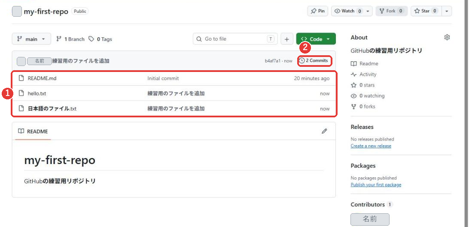Click the 日本語のファイル.txt file icon

click(x=21, y=108)
